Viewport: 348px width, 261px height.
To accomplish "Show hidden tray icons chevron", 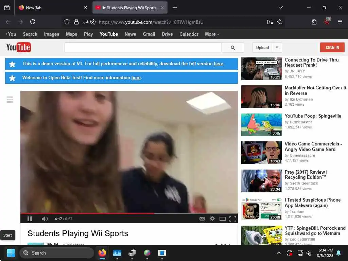I will (x=279, y=253).
